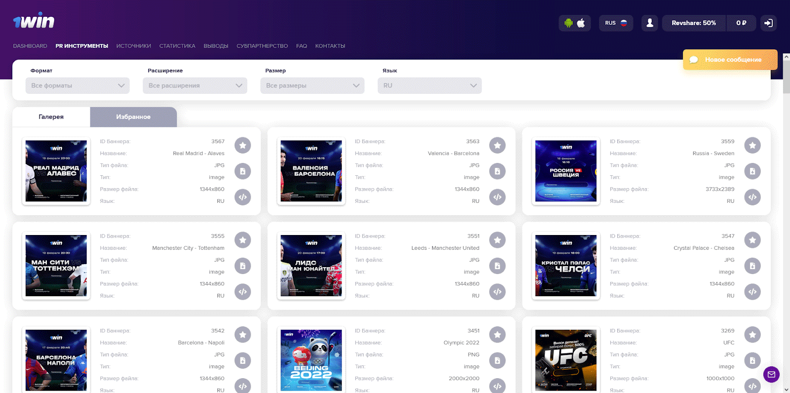
Task: Get code for Leeds - Manchester United banner
Action: pyautogui.click(x=497, y=292)
